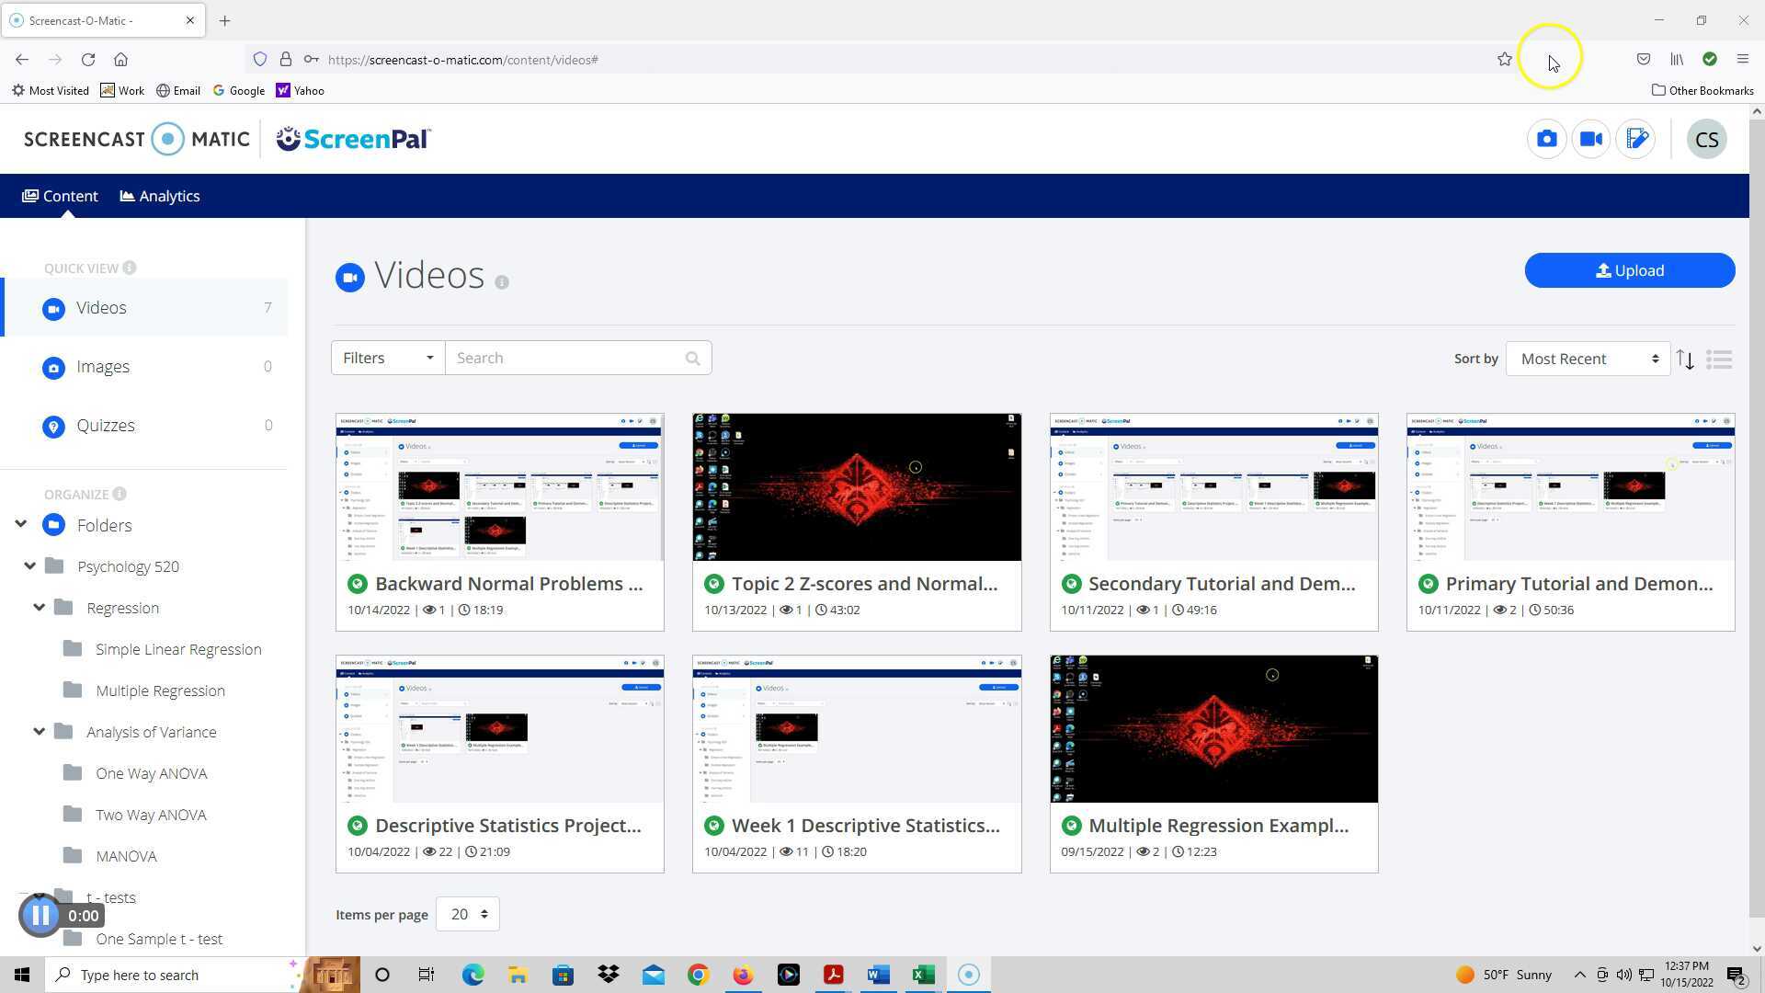Click the search magnifier icon
1765x993 pixels.
(692, 359)
